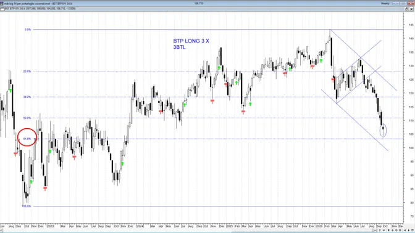Maximize the main application window
415x233 pixels.
tap(403, 4)
